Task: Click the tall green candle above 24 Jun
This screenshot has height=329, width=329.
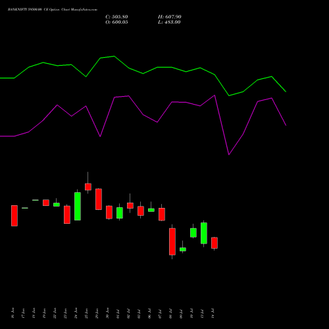Action: coord(78,206)
